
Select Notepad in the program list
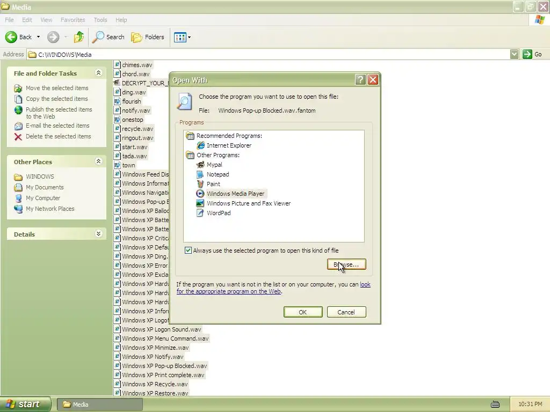click(213, 174)
